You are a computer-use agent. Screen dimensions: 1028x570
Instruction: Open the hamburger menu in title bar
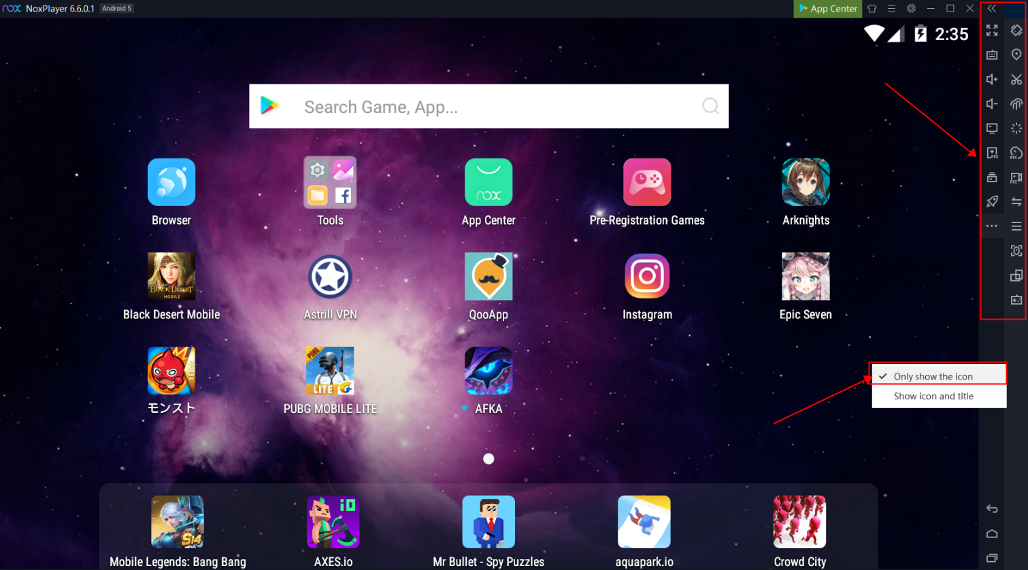tap(891, 9)
